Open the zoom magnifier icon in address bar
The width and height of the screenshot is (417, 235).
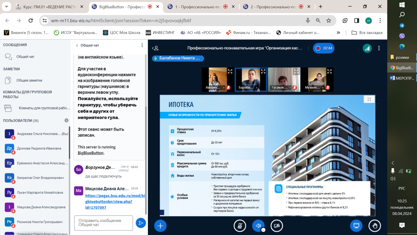coord(318,20)
